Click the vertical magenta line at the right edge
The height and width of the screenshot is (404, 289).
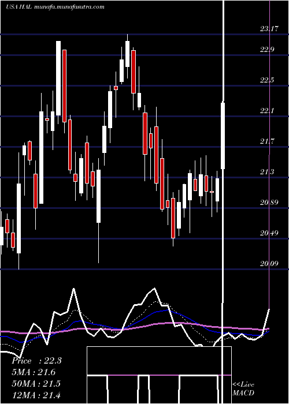click(x=270, y=155)
